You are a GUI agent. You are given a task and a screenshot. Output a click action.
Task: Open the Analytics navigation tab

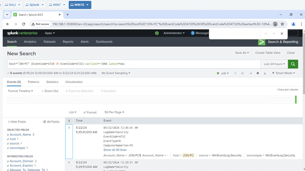(30, 42)
